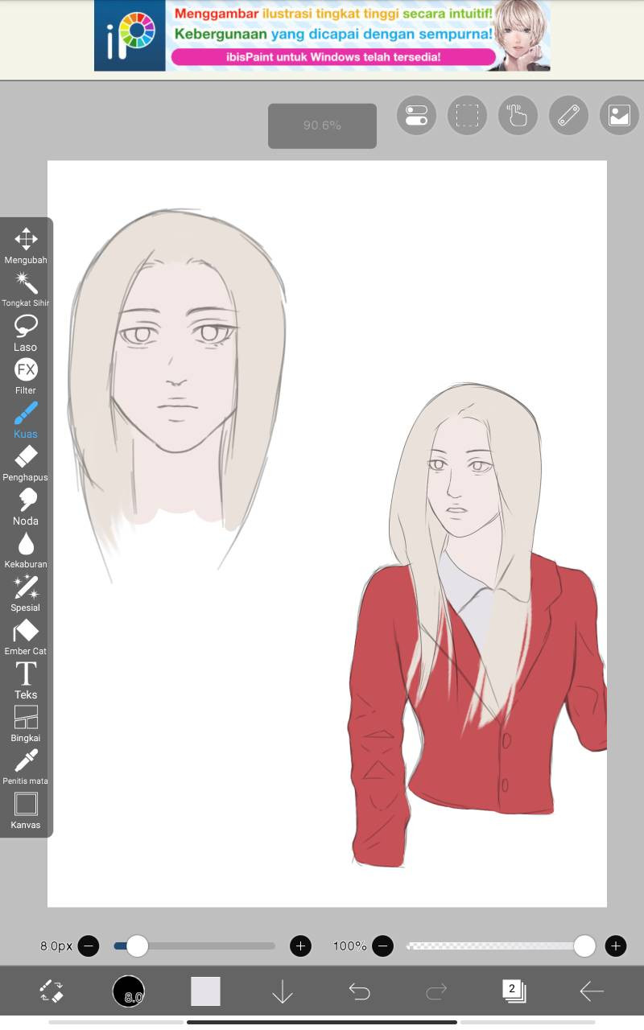Open brush settings showing 8.0 size
The height and width of the screenshot is (1030, 644).
tap(129, 991)
